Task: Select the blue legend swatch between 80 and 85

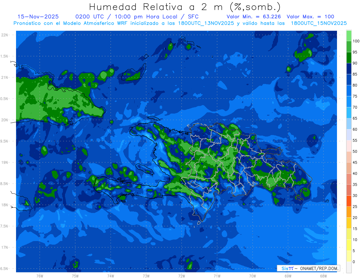Action: tap(349, 80)
